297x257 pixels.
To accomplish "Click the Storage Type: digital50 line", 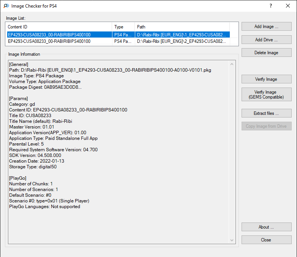I will [33, 167].
